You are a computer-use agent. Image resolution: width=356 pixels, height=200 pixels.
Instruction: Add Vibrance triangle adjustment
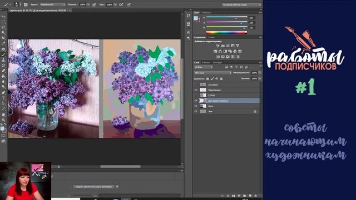coord(238,46)
